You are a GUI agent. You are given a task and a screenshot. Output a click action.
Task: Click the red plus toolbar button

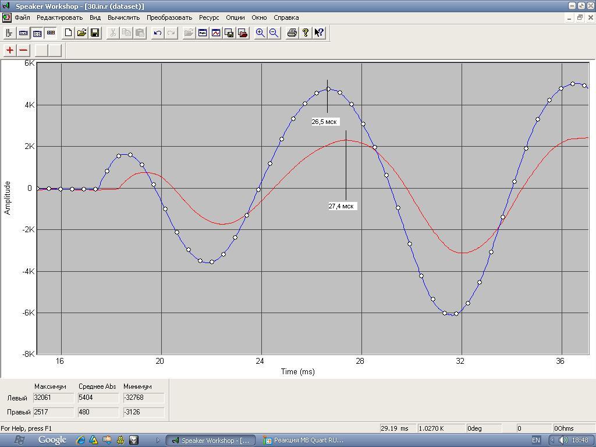pyautogui.click(x=10, y=50)
